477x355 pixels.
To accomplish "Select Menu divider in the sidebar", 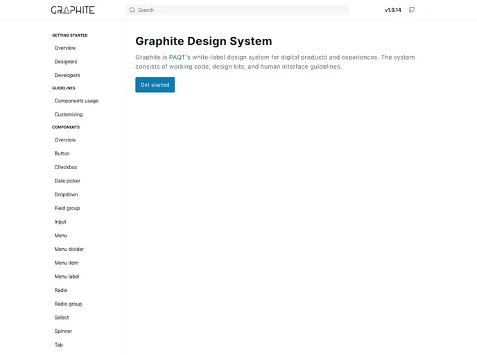I will click(69, 250).
